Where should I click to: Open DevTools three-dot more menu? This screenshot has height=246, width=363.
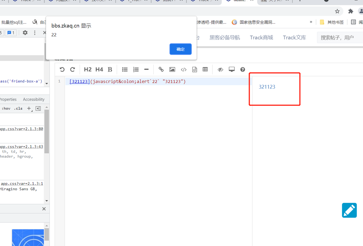[x=35, y=33]
